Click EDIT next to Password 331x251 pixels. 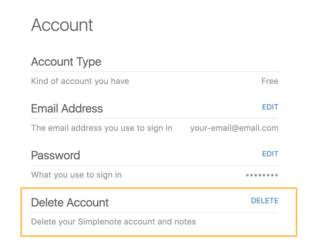[270, 154]
